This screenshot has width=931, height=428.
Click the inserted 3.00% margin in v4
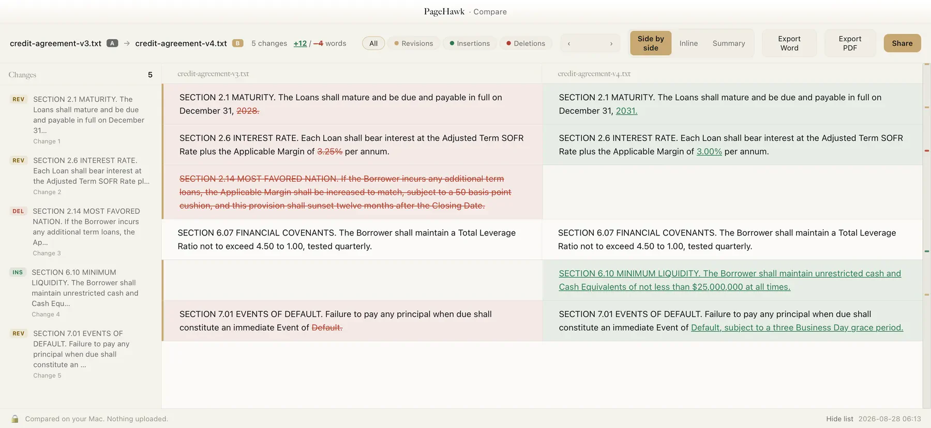pos(709,151)
